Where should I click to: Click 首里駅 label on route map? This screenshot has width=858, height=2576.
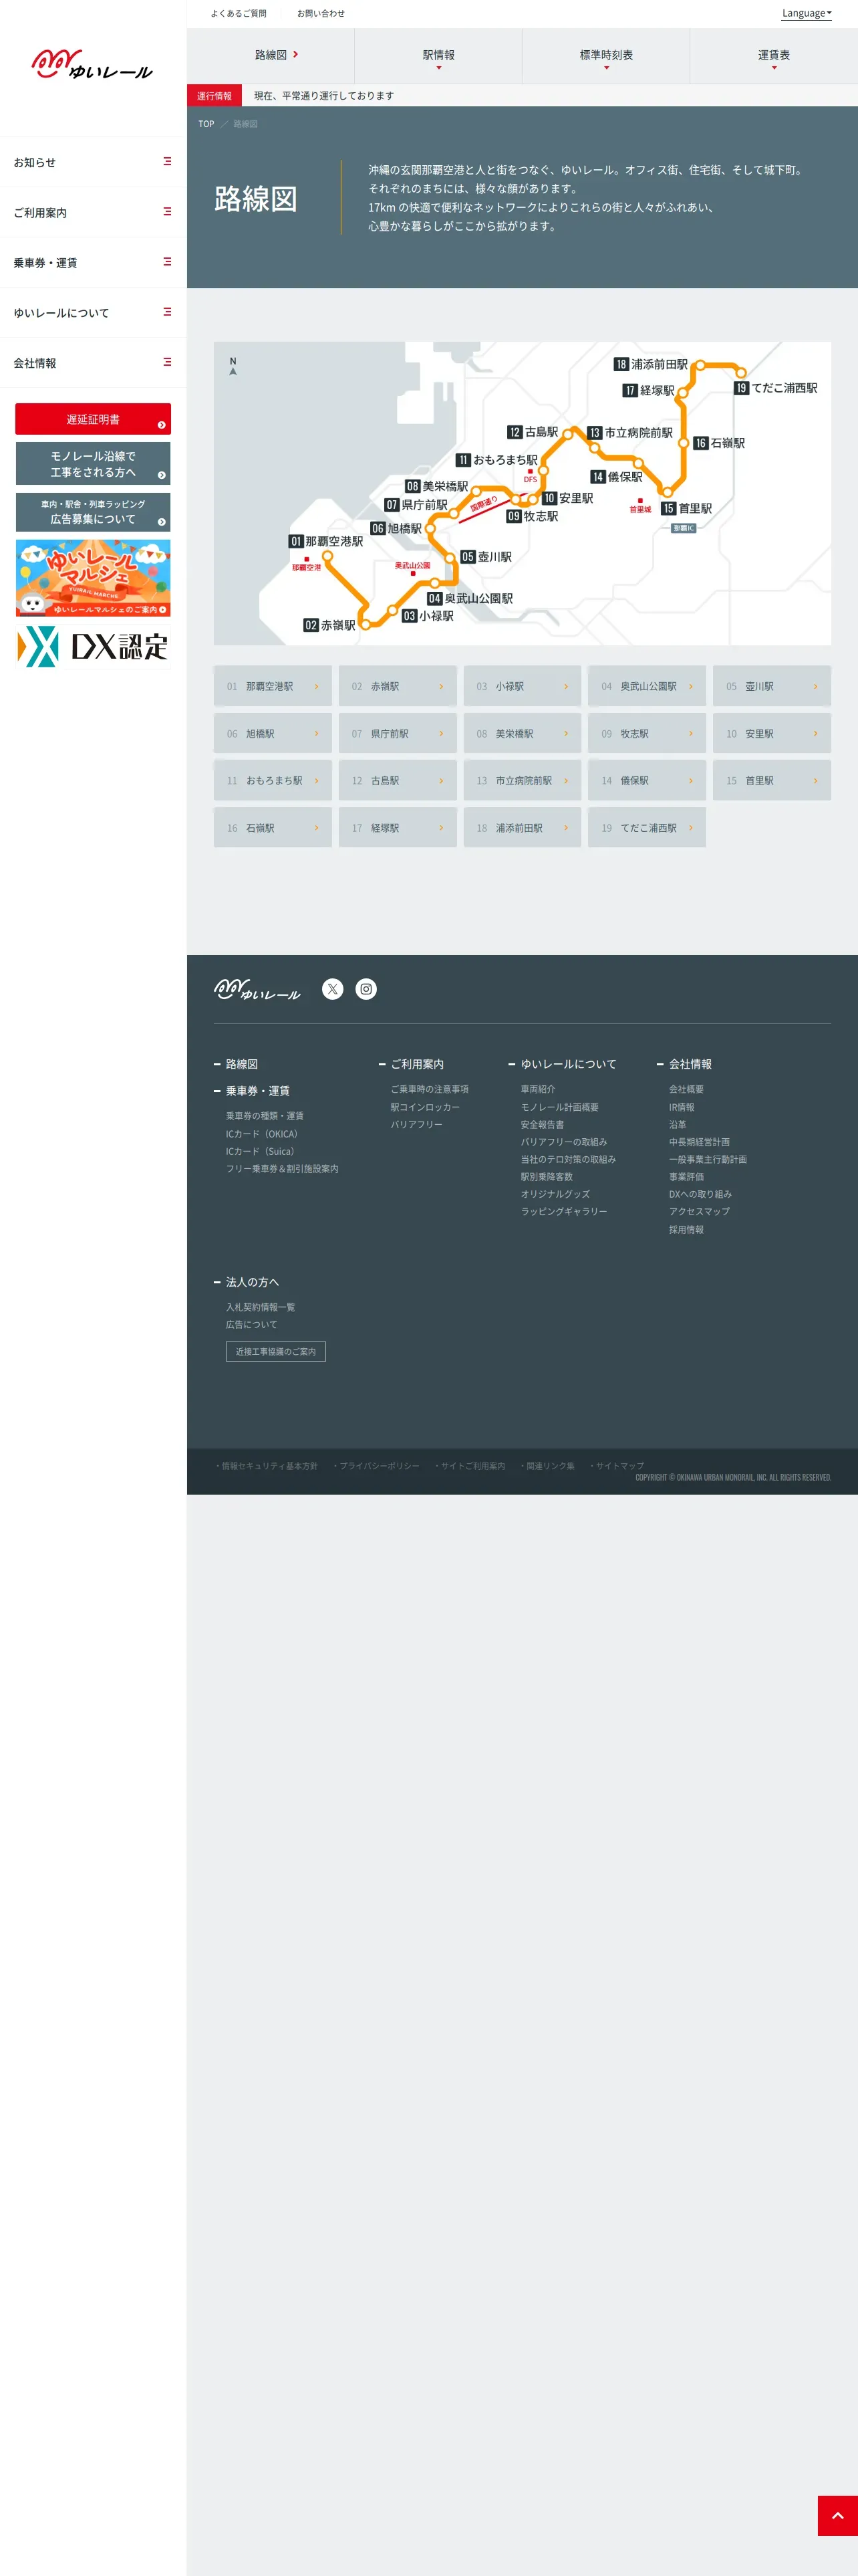click(686, 508)
